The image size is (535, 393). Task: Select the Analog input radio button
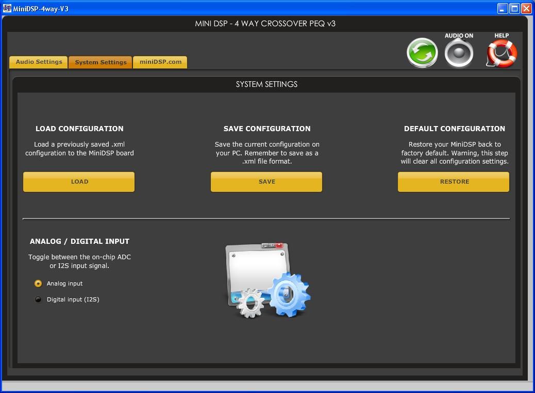38,283
